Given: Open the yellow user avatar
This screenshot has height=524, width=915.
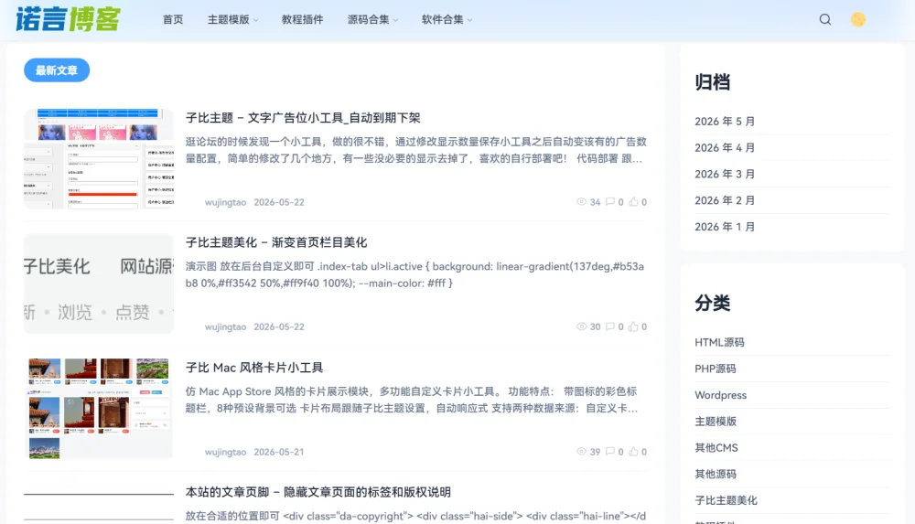Looking at the screenshot, I should tap(858, 19).
